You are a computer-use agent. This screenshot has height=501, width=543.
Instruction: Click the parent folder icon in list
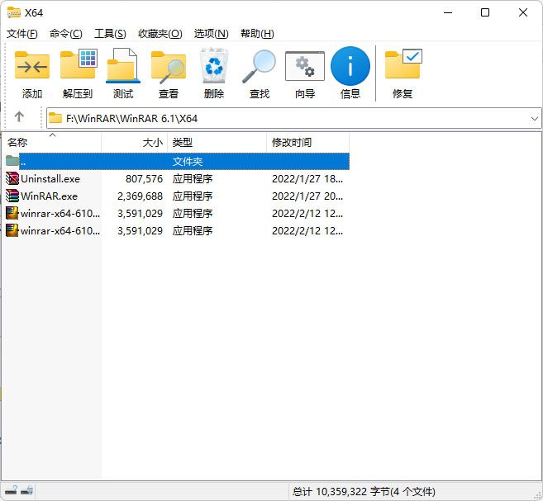point(12,160)
